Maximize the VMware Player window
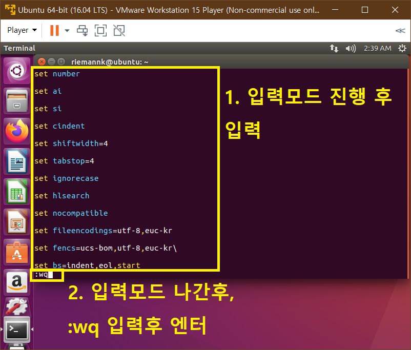The image size is (411, 350). [364, 10]
